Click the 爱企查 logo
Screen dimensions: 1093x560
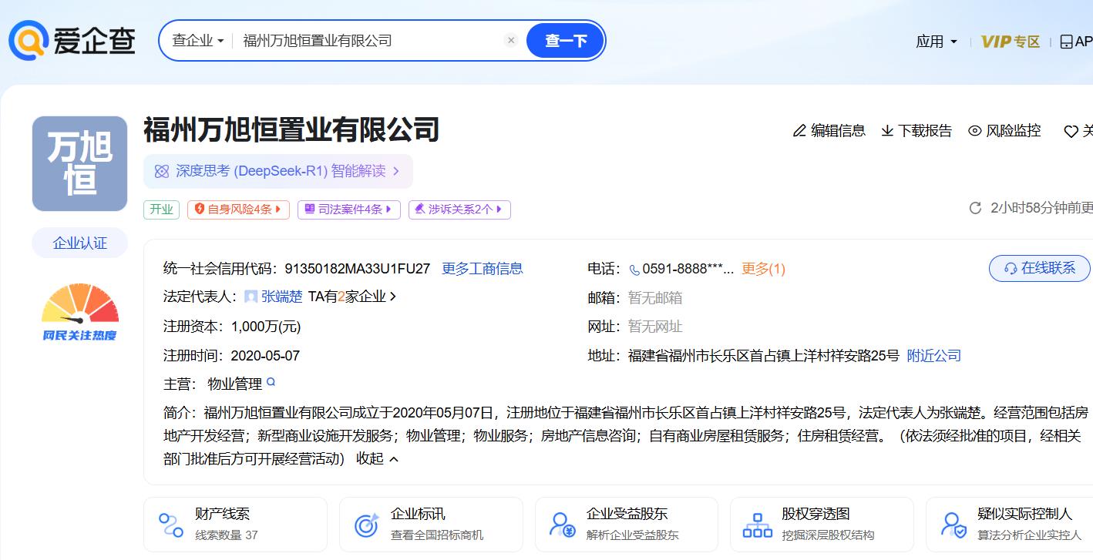click(x=72, y=40)
